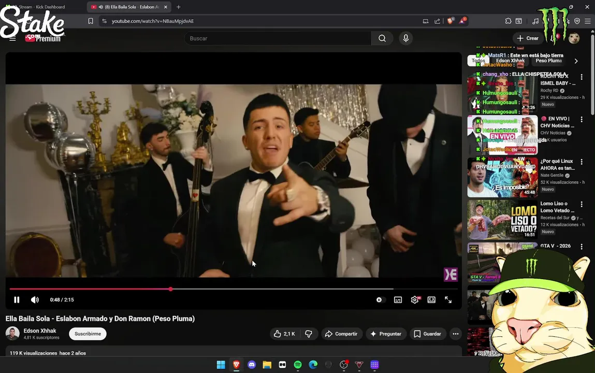Screen dimensions: 595x373
Task: Toggle subtitles with the captions icon
Action: pyautogui.click(x=398, y=300)
